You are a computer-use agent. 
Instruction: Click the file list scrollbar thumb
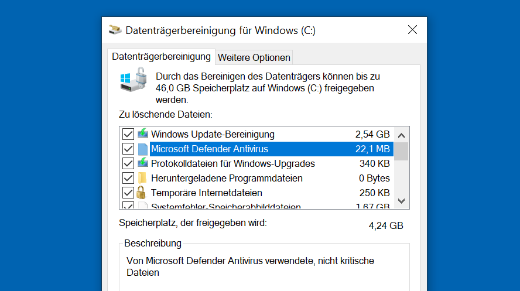click(401, 151)
